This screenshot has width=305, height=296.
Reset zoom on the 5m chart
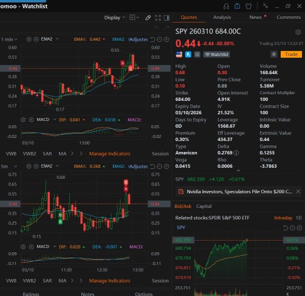[152, 167]
